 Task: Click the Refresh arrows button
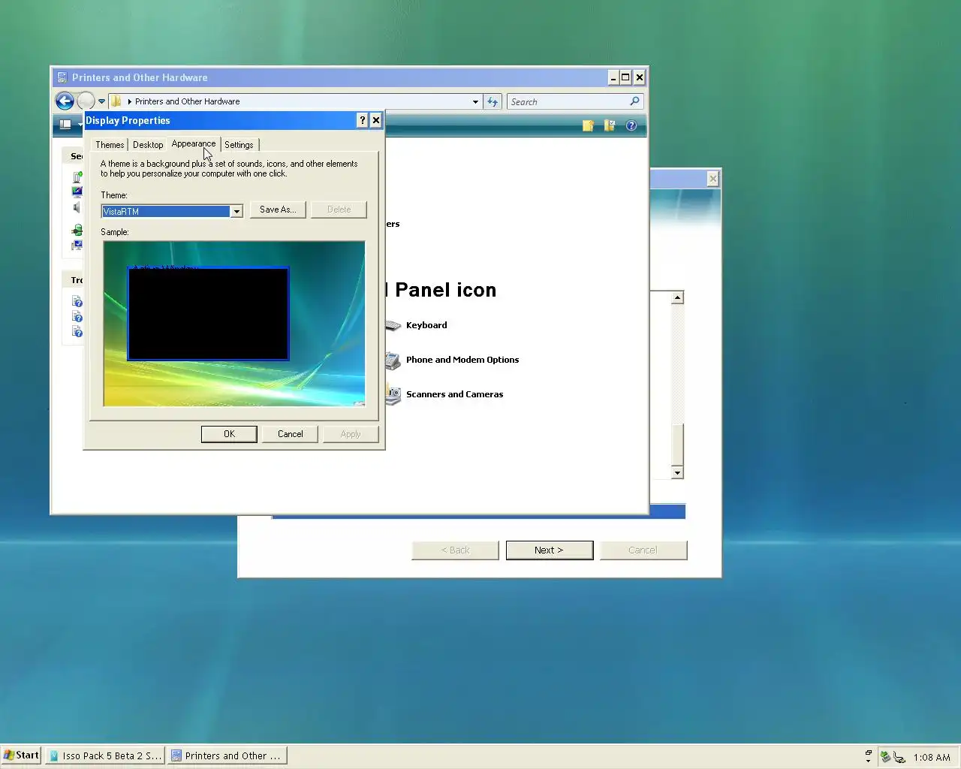(493, 101)
